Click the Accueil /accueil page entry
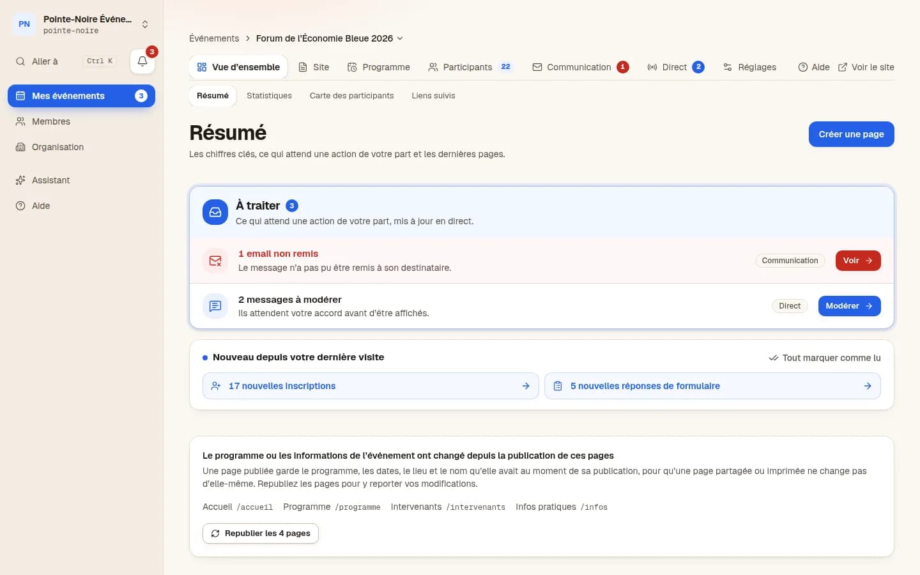 tap(238, 507)
